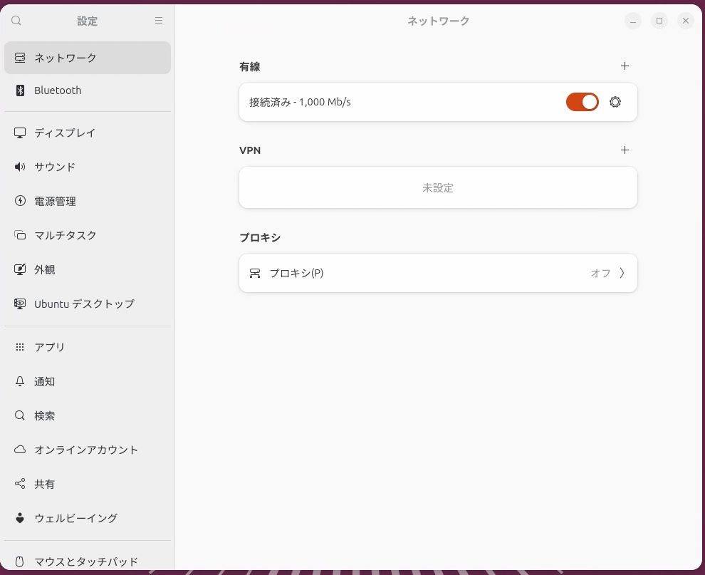Maximize the settings window
705x575 pixels.
[x=659, y=21]
